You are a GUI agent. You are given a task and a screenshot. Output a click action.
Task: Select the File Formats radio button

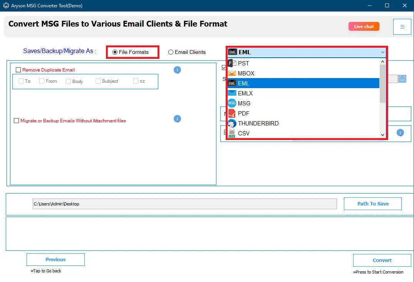(115, 52)
